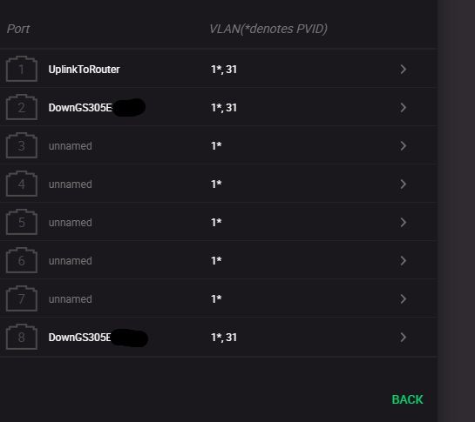Image resolution: width=475 pixels, height=422 pixels.
Task: Click the port 7 Ethernet jack icon
Action: (22, 298)
